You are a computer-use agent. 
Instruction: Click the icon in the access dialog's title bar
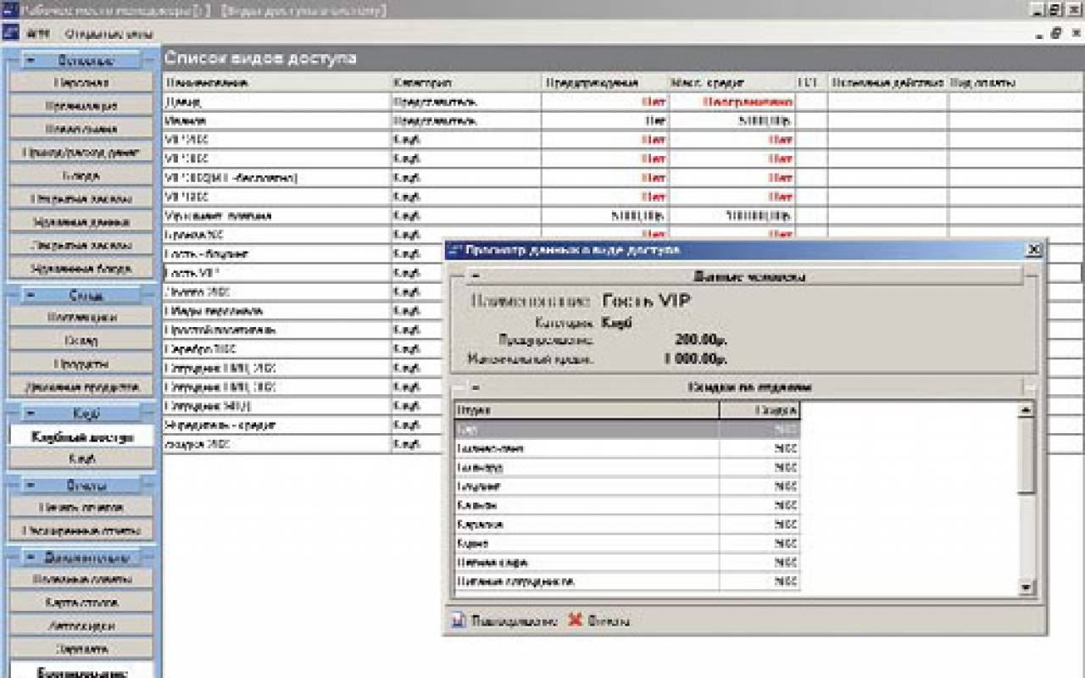pos(454,250)
